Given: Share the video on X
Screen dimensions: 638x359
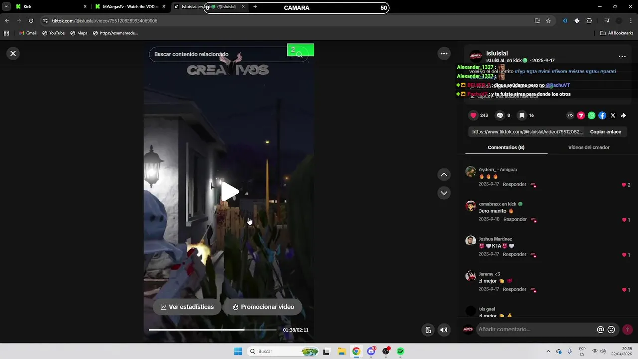Looking at the screenshot, I should click(613, 115).
